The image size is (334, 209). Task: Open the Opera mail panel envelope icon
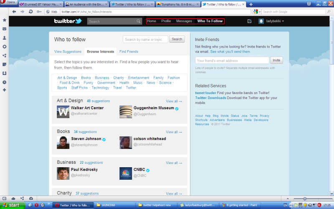coord(4,29)
